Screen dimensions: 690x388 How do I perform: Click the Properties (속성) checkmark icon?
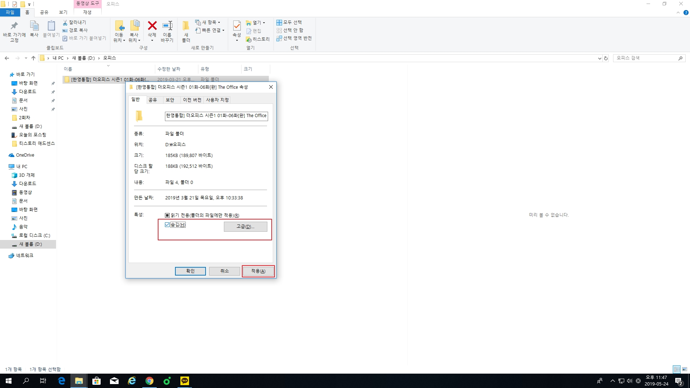(x=237, y=26)
